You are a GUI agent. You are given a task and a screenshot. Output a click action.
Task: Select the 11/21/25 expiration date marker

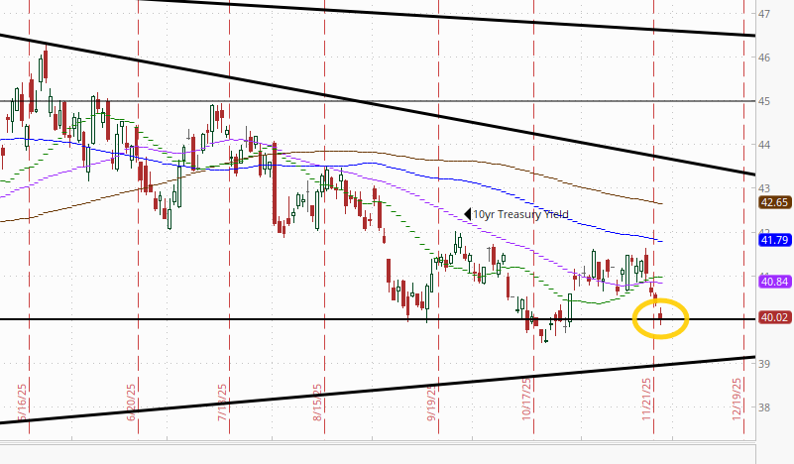[646, 399]
